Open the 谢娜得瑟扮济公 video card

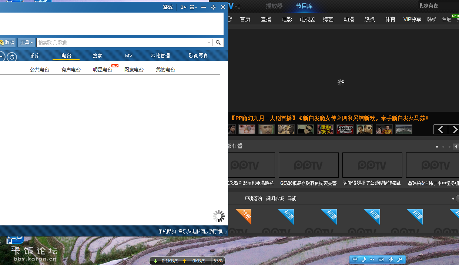(x=372, y=169)
